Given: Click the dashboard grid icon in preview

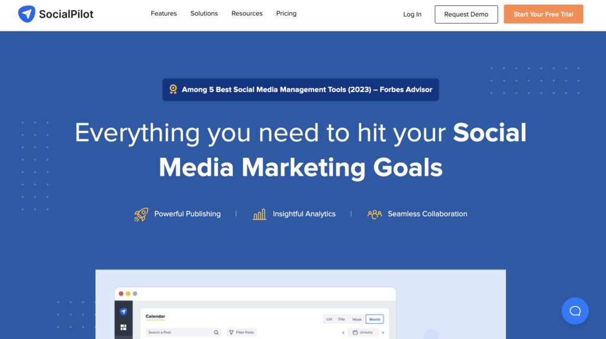Looking at the screenshot, I should coord(123,327).
